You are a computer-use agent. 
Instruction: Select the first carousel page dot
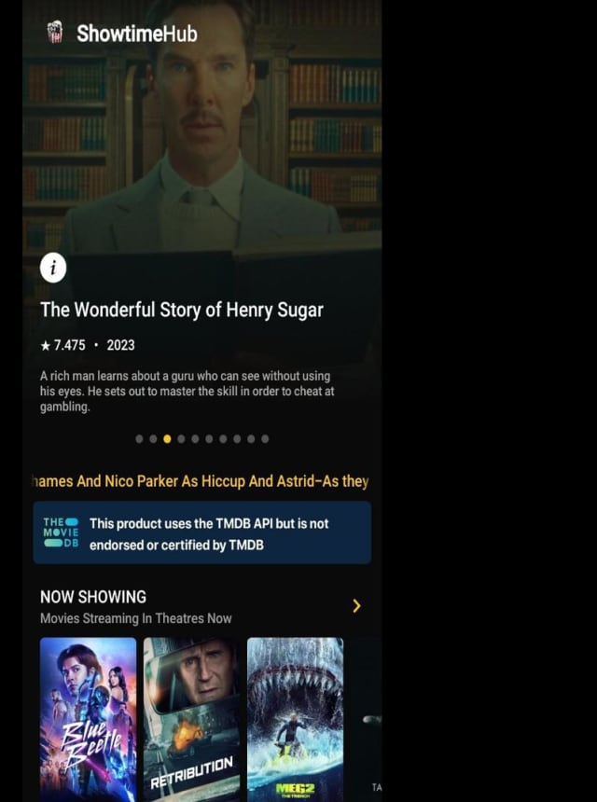(x=139, y=439)
